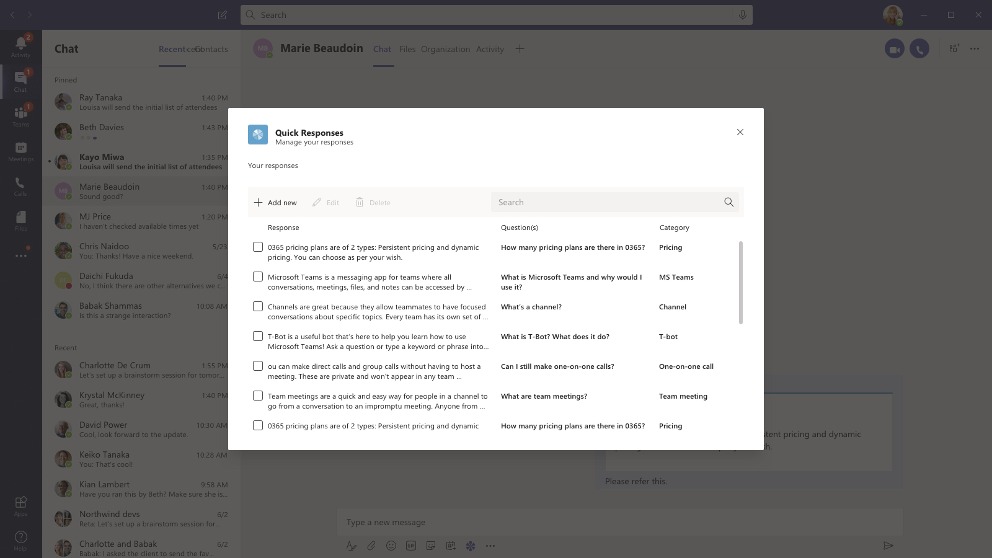Expand more apps in the left sidebar
The width and height of the screenshot is (992, 558).
click(x=20, y=255)
